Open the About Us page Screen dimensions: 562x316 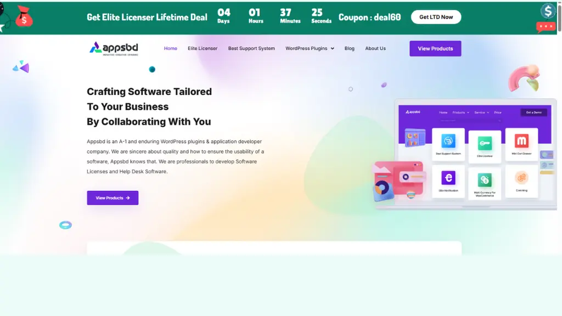[x=375, y=48]
